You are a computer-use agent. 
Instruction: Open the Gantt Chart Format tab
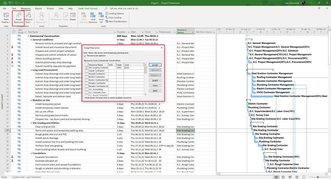(x=88, y=8)
